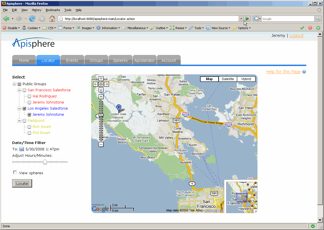Click the Google search magnifier icon
The height and width of the screenshot is (230, 324).
pyautogui.click(x=318, y=19)
